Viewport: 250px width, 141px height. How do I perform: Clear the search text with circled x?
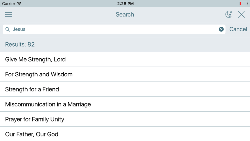point(221,29)
